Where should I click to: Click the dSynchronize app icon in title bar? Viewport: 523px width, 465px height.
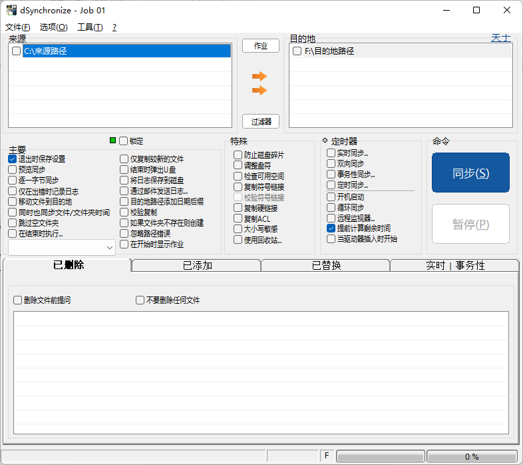pyautogui.click(x=11, y=11)
